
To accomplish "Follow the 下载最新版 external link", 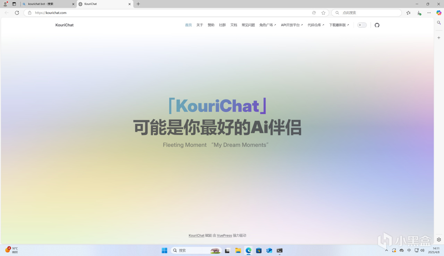I will pos(339,25).
